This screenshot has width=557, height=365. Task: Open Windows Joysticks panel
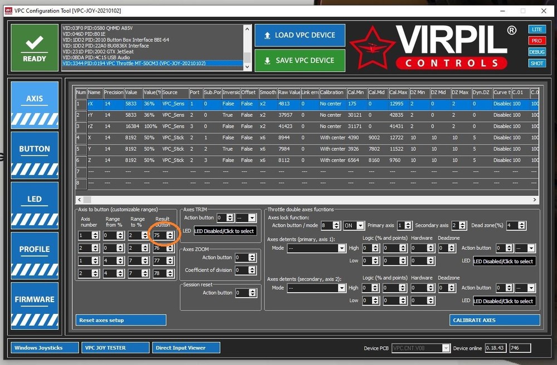pyautogui.click(x=45, y=348)
